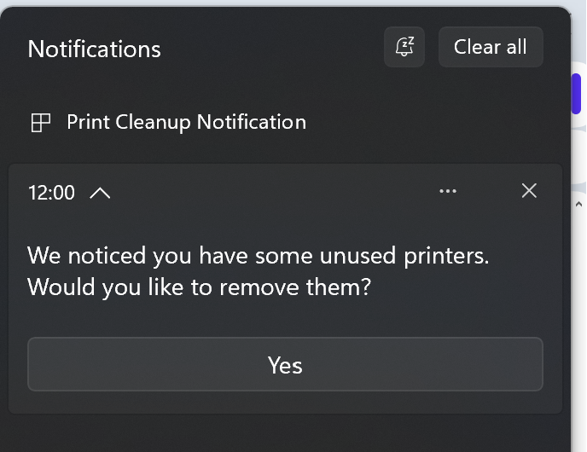587x452 pixels.
Task: Click the purple scrollbar thumb behind the panel
Action: [576, 94]
